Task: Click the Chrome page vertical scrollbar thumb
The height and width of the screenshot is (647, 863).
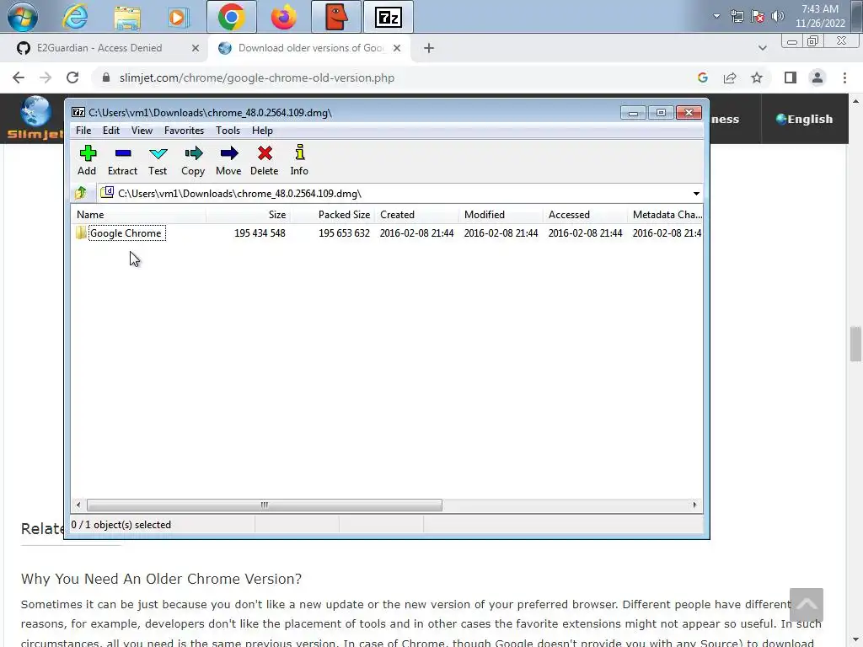Action: 855,344
